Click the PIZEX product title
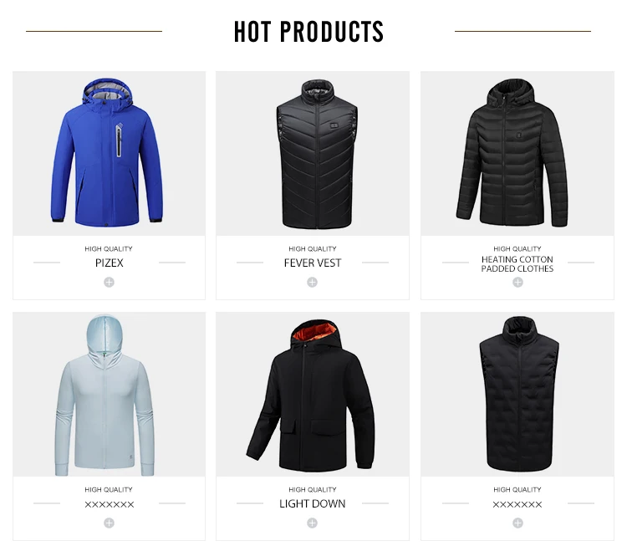 coord(110,263)
